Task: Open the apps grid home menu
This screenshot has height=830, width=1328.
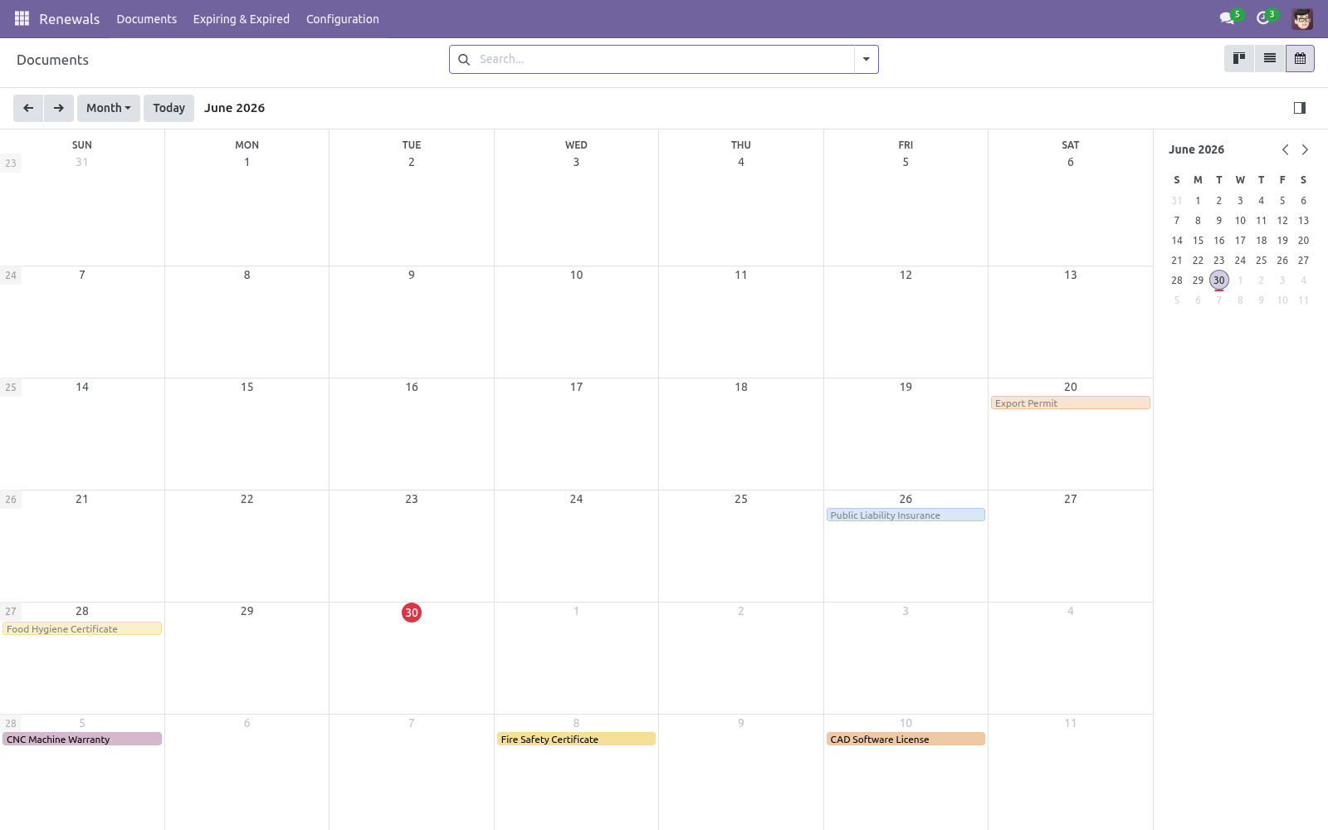Action: pyautogui.click(x=22, y=18)
